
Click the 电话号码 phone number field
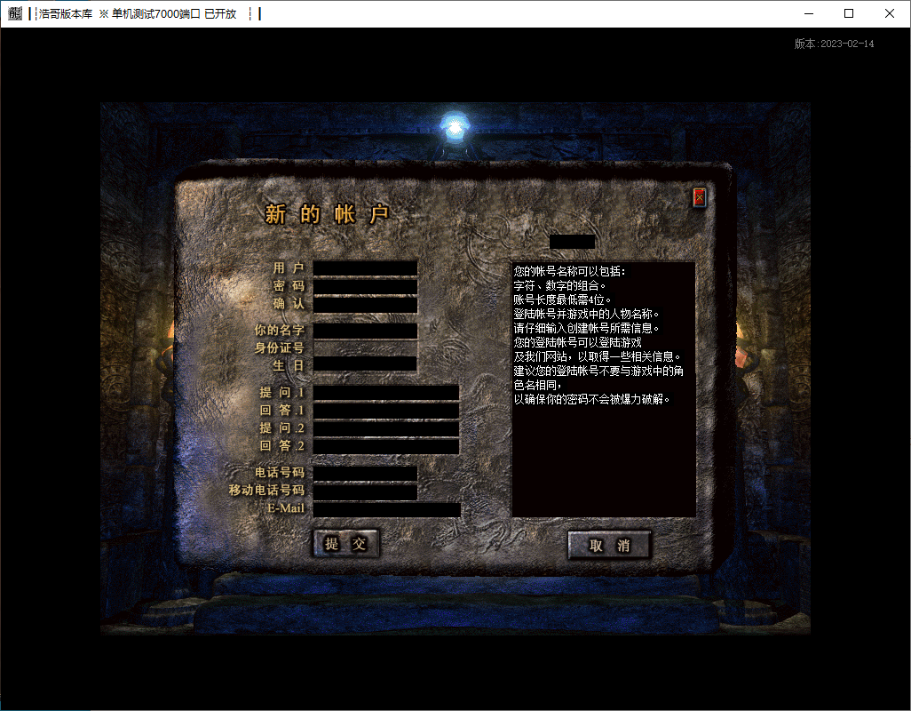tap(365, 473)
